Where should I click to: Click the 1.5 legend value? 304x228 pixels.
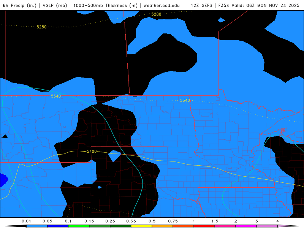point(215,221)
